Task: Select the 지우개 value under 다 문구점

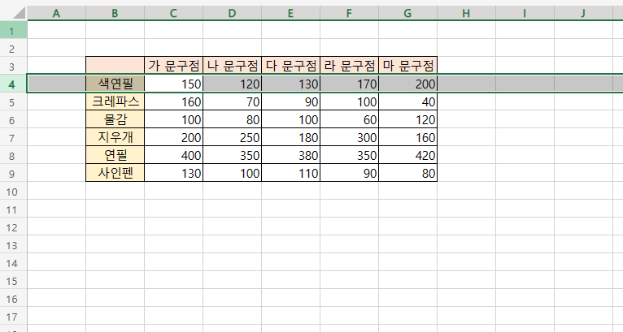Action: [x=290, y=137]
